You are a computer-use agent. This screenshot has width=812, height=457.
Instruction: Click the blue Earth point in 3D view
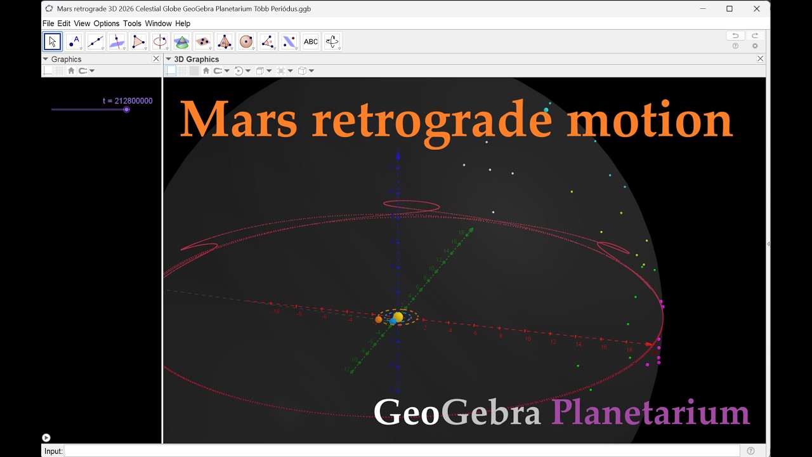coord(393,322)
